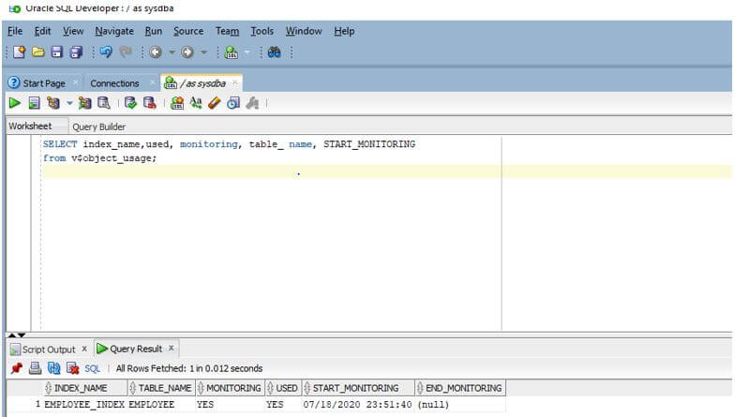The image size is (749, 417).
Task: Expand the forward navigation dropdown arrow
Action: (x=204, y=52)
